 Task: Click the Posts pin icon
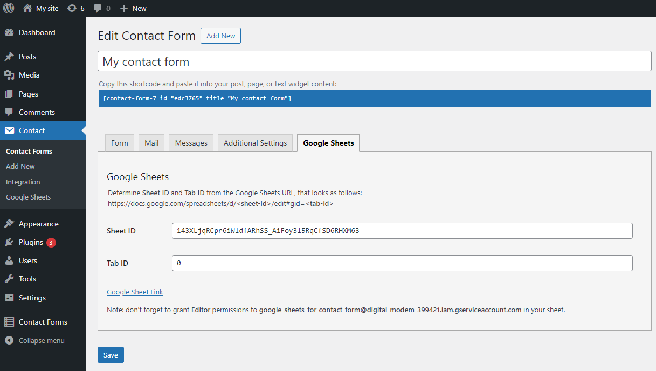coord(9,57)
